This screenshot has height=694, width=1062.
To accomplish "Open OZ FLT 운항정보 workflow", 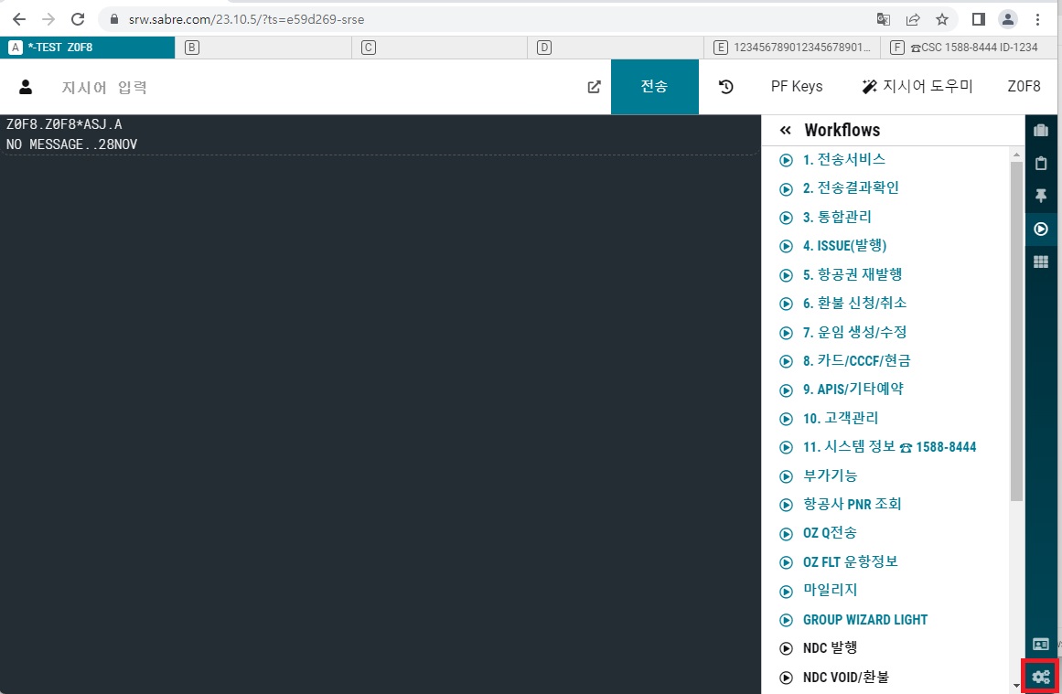I will pyautogui.click(x=850, y=562).
